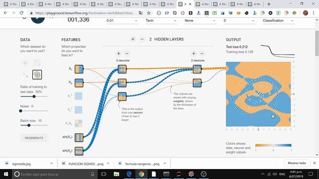The width and height of the screenshot is (319, 179).
Task: Click the training ratio slider handle
Action: click(34, 96)
